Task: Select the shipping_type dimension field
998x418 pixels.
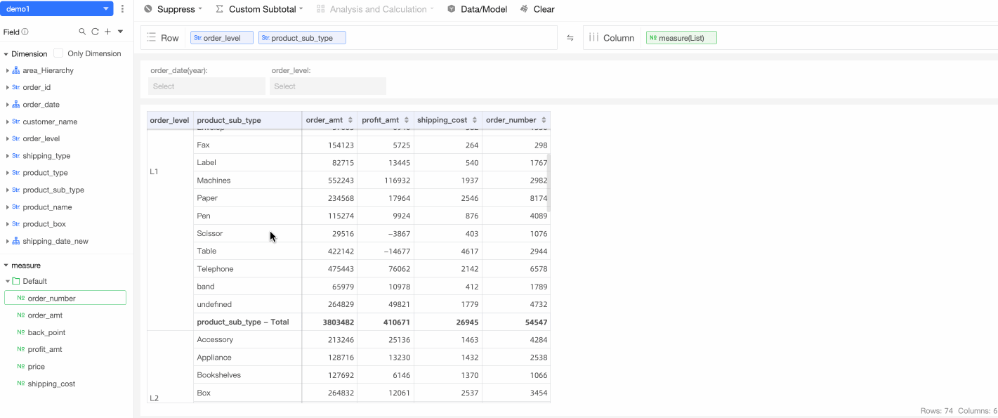Action: click(46, 156)
